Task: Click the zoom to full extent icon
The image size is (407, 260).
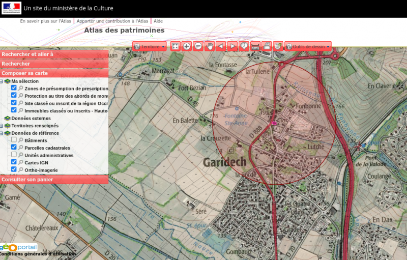Action: point(176,46)
